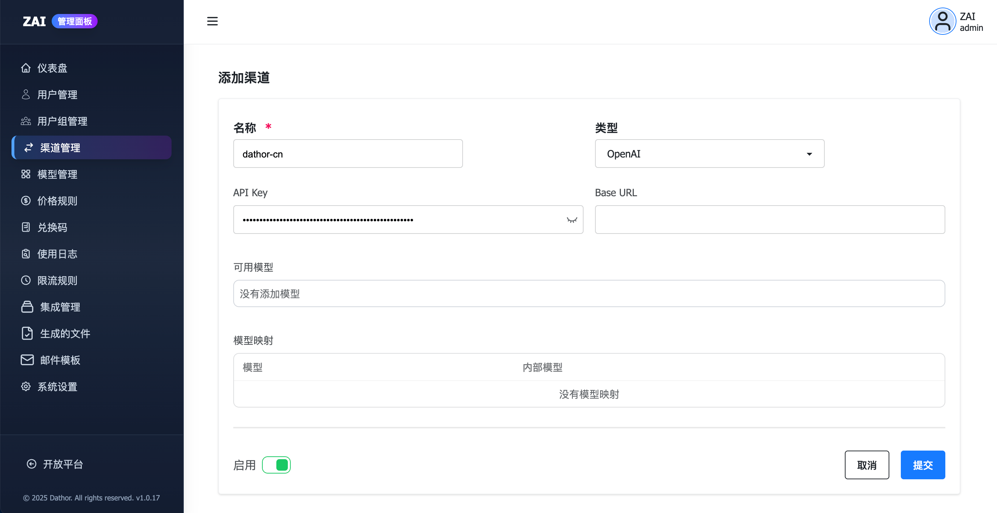
Task: Click the 价格规则 dollar icon
Action: click(25, 201)
